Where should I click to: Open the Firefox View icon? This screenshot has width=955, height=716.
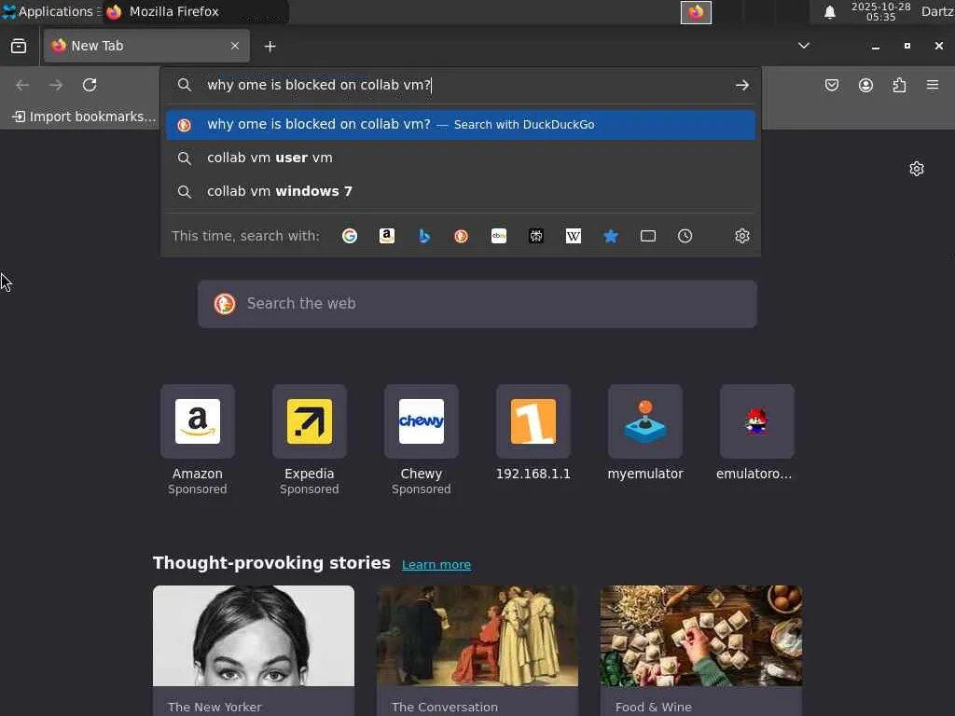(x=19, y=47)
